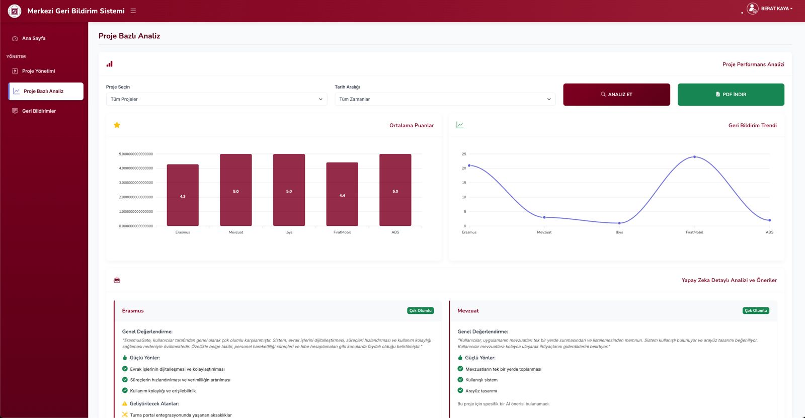Click the Mevzuat Genel Değerlendirme label

pos(482,331)
